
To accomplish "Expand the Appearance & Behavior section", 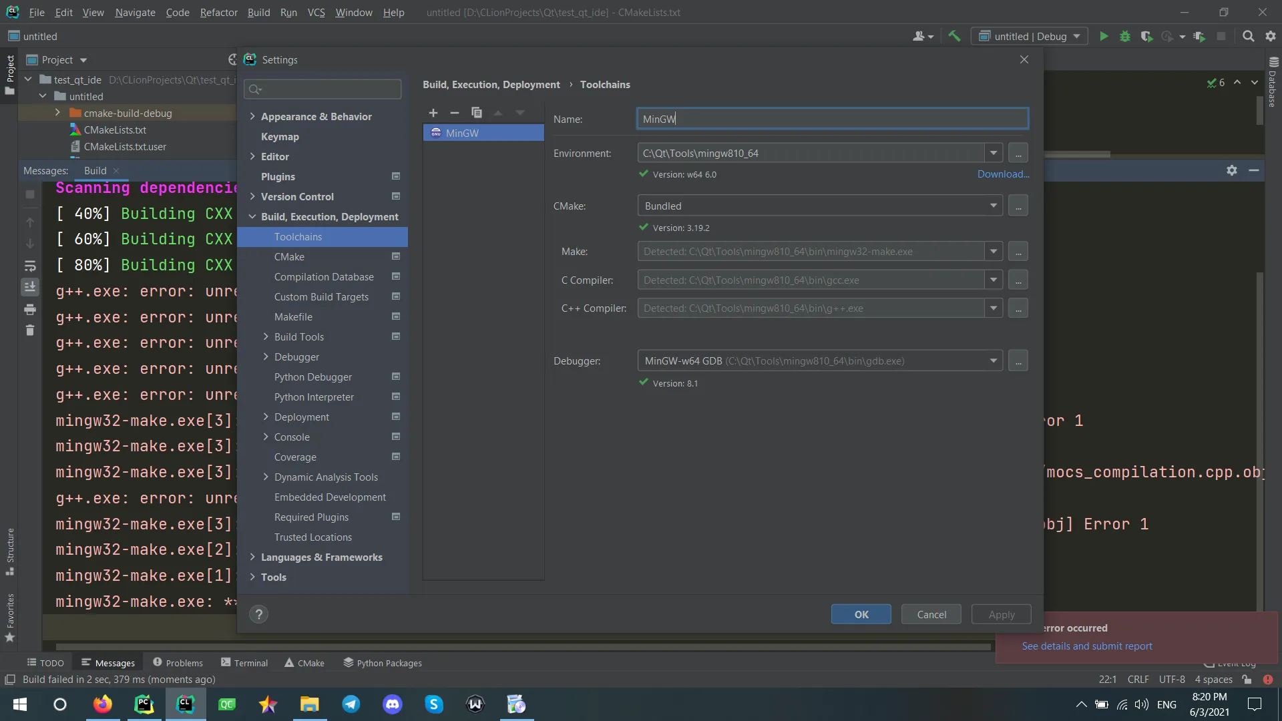I will pyautogui.click(x=252, y=116).
